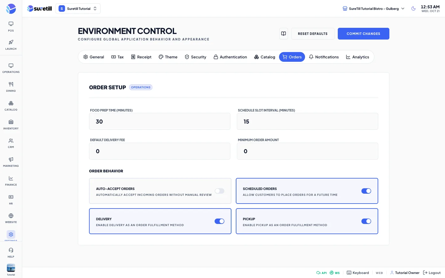
Task: Click the Settings gear in sidebar
Action: pyautogui.click(x=11, y=234)
